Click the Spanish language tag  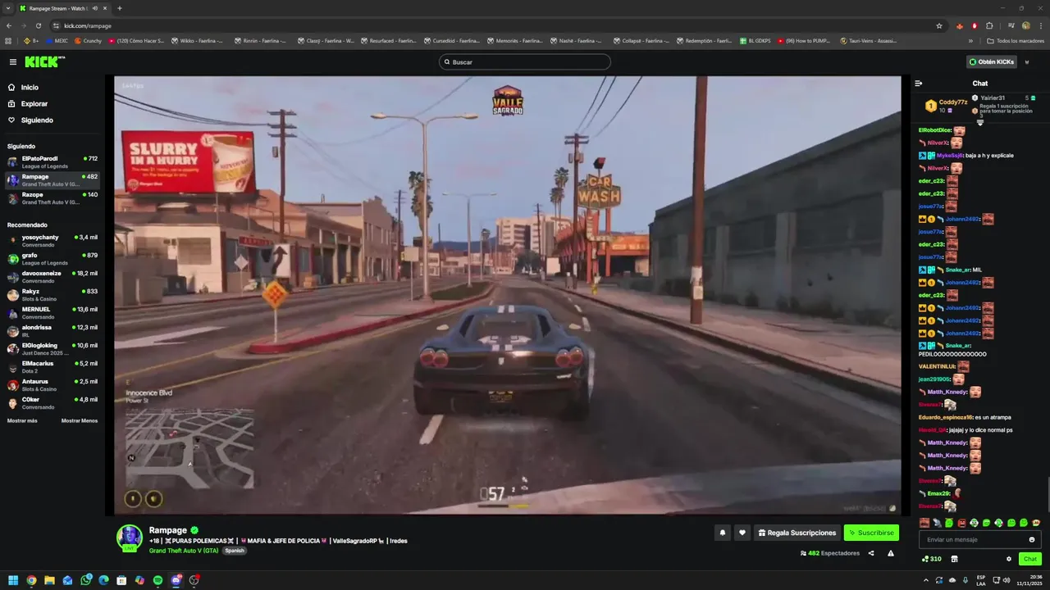pyautogui.click(x=235, y=551)
